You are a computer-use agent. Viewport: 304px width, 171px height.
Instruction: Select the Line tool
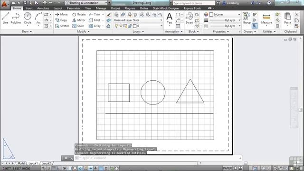5,18
